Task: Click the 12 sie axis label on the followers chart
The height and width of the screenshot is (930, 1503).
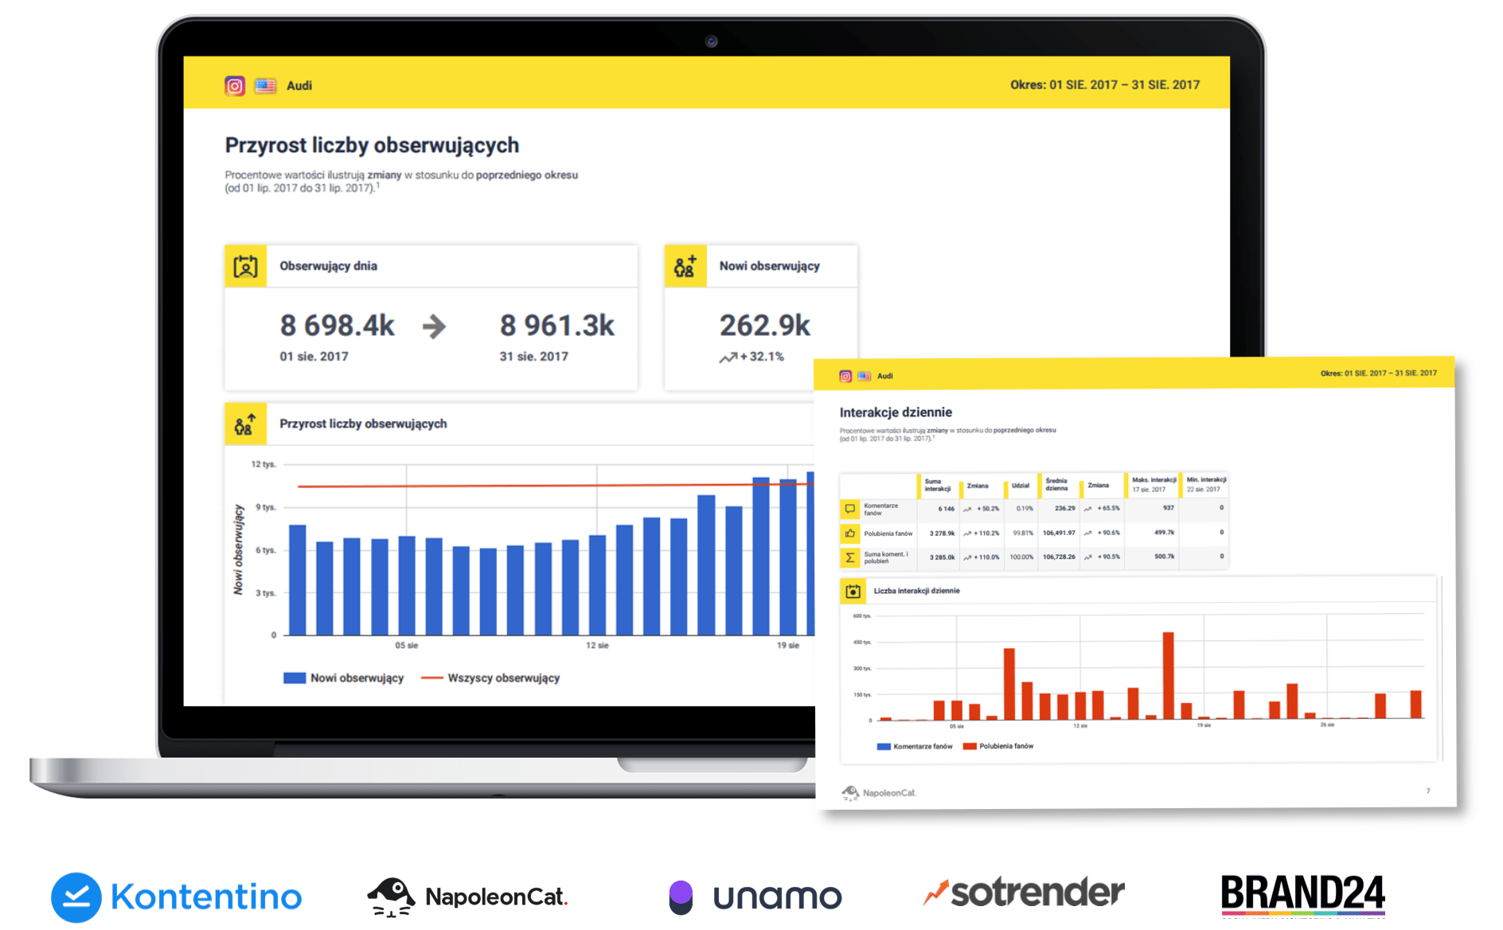Action: 597,646
